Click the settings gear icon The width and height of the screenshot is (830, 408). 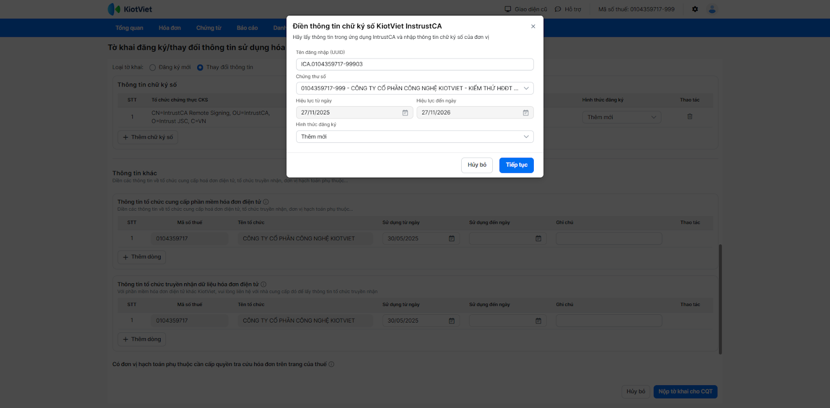[695, 9]
